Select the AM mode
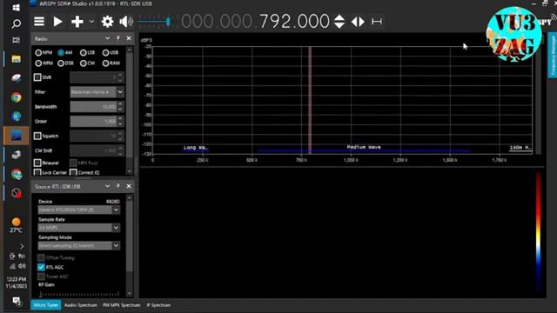Viewport: 557px width, 313px height. tap(65, 52)
